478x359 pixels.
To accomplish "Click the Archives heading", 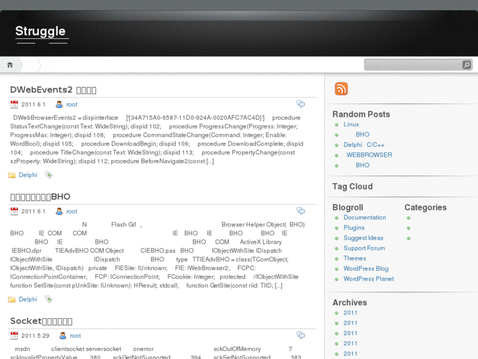I will [350, 302].
